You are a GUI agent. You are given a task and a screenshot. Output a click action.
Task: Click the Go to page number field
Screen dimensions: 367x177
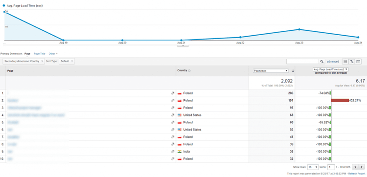[331, 167]
